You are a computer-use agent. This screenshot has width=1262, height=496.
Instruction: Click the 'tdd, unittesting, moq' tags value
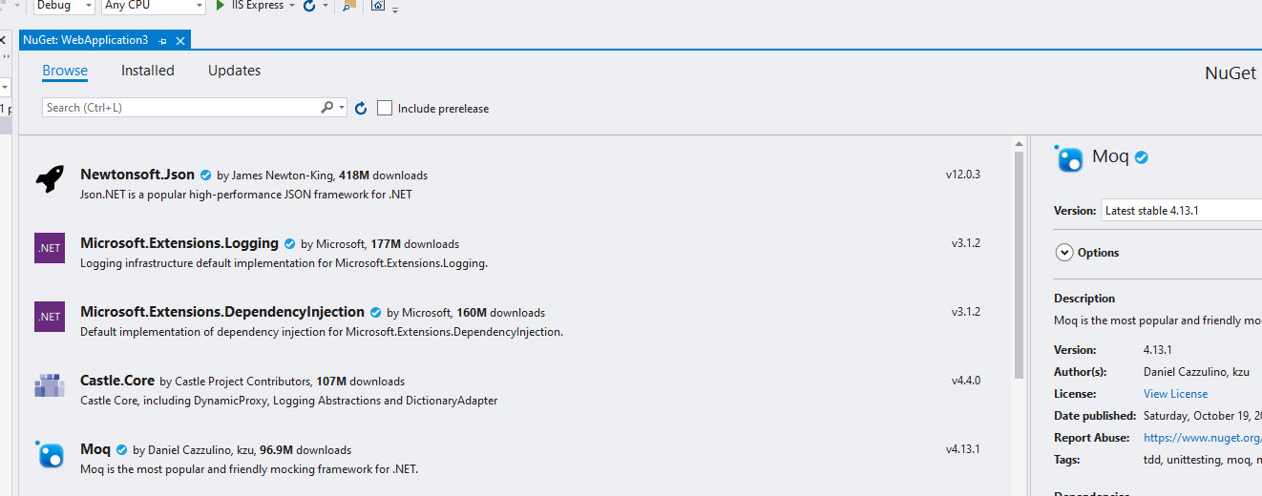point(1203,460)
